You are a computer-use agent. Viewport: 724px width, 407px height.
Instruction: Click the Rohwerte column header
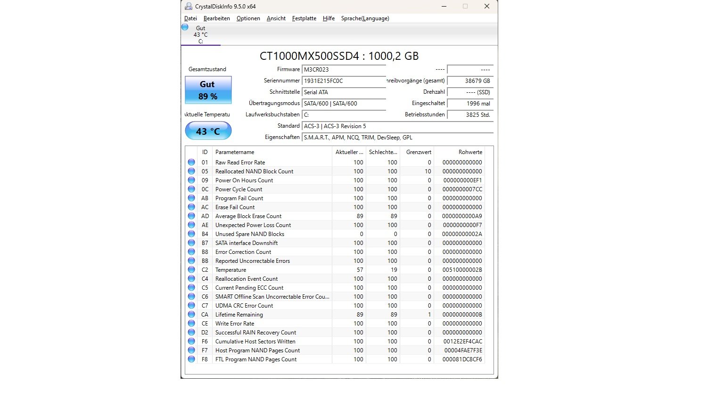459,152
